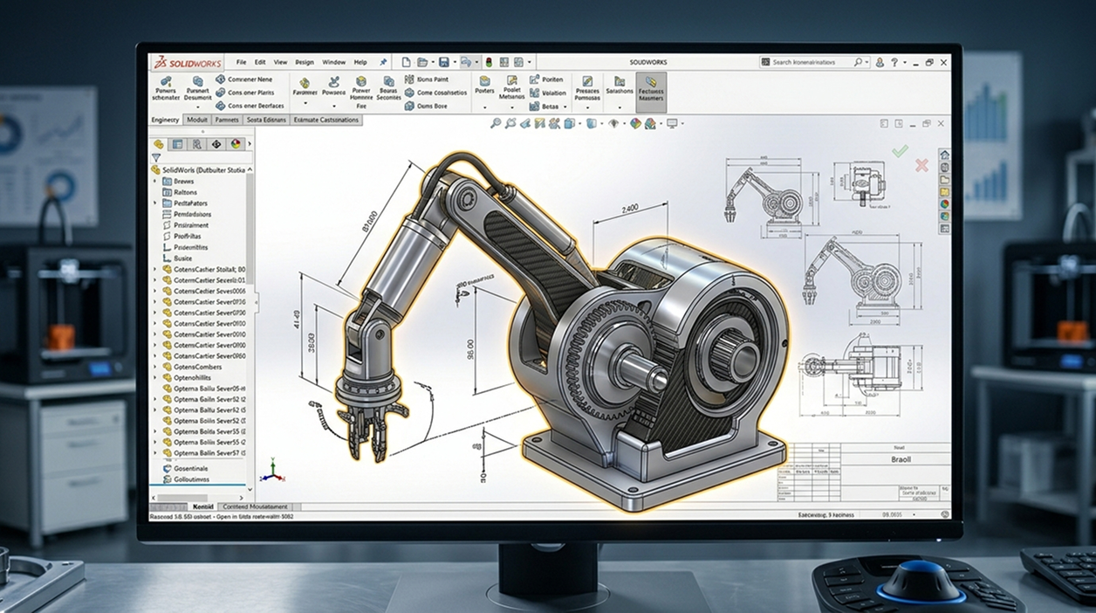Switch to the Sosta Edisnans ribbon tab
Image resolution: width=1096 pixels, height=613 pixels.
[x=266, y=120]
